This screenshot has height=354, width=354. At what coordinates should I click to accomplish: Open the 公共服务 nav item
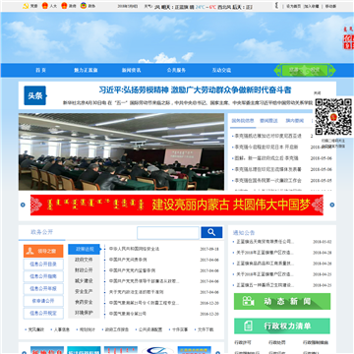(x=176, y=70)
